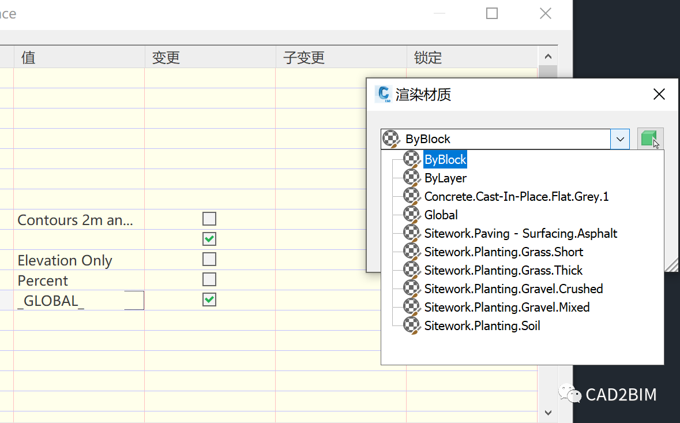
Task: Click the Elevation Only value cell
Action: tap(80, 260)
